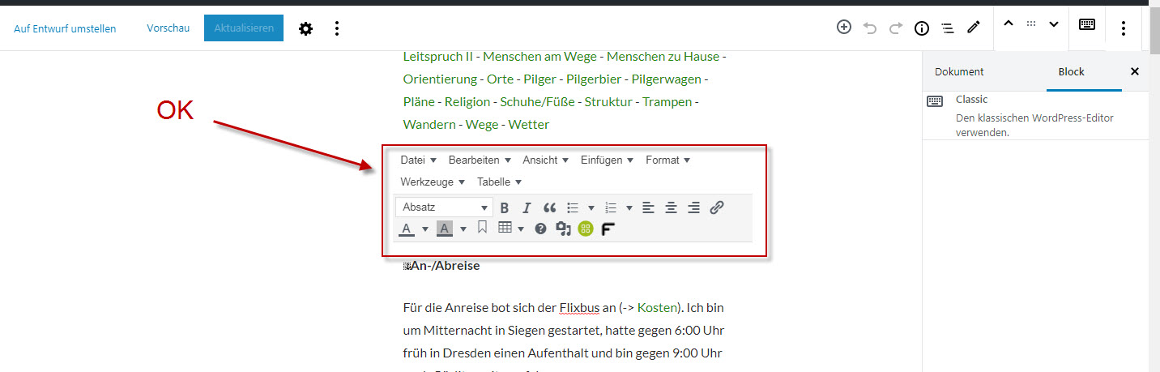This screenshot has width=1160, height=372.
Task: Insert a link with the chain icon
Action: point(716,207)
